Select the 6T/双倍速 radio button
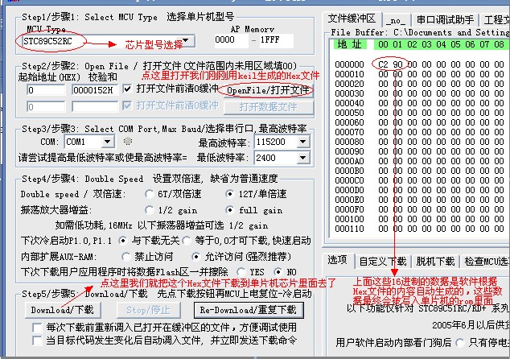510x359 pixels. [x=149, y=194]
